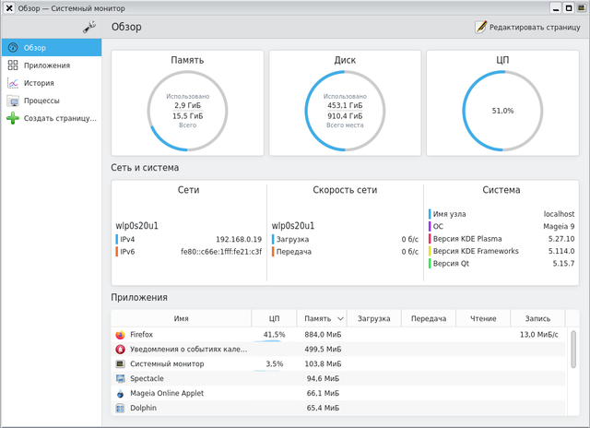Click the Системный монитор row icon
Screen dimensions: 590x428
(x=120, y=364)
